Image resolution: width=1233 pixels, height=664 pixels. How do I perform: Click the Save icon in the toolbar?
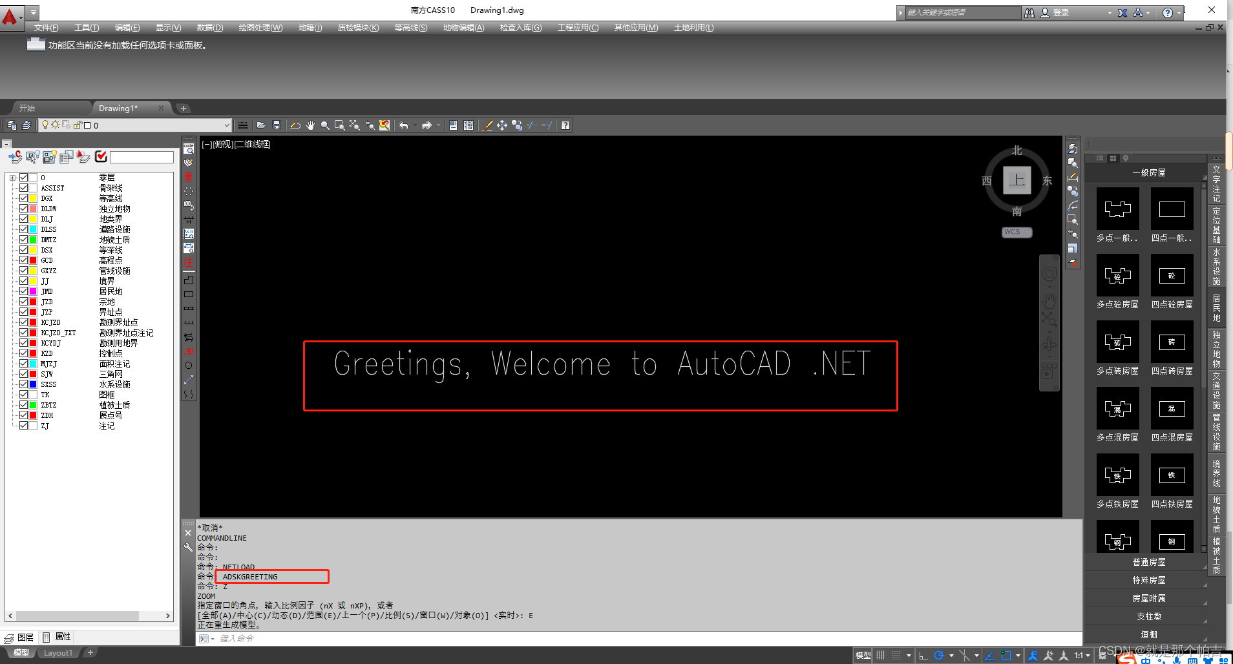(277, 125)
